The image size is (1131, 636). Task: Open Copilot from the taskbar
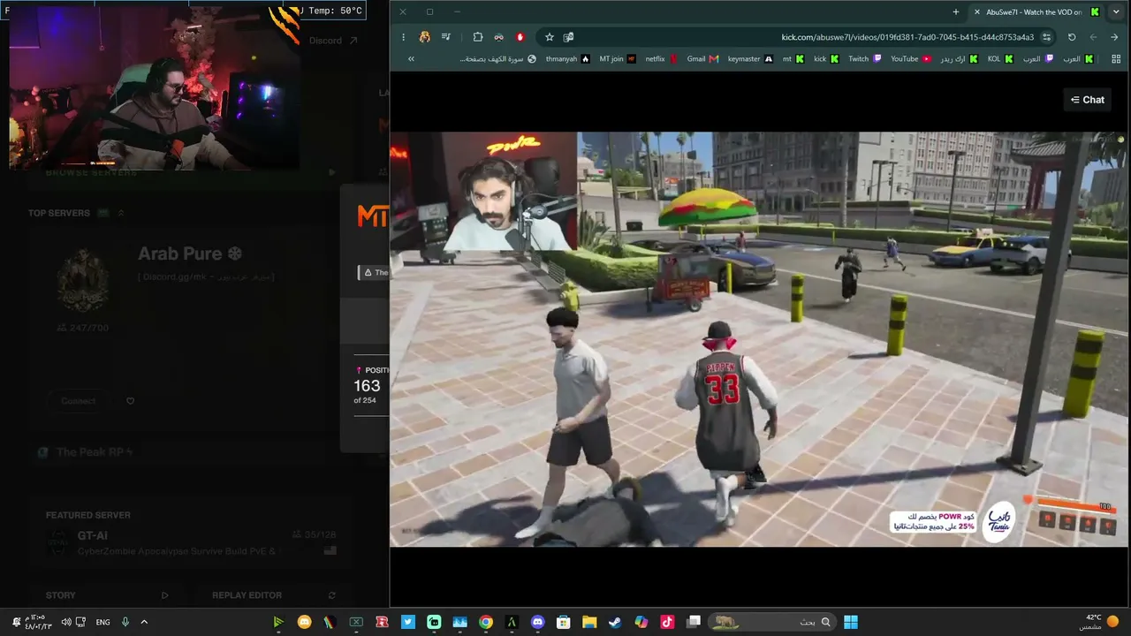pyautogui.click(x=641, y=622)
